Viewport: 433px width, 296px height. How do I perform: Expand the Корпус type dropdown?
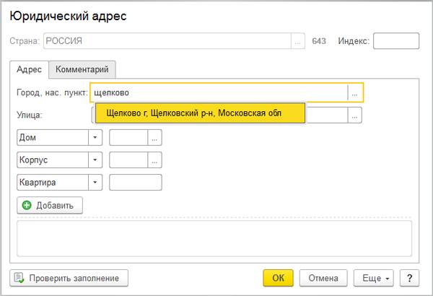click(95, 160)
